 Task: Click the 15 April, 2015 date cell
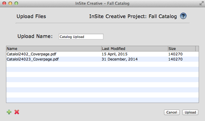pyautogui.click(x=115, y=54)
